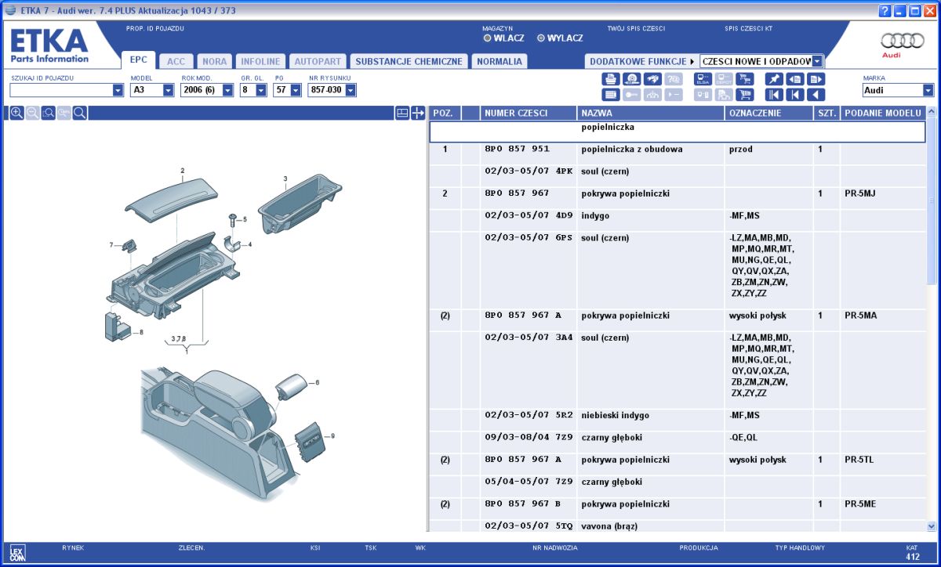Zoom in on the parts illustration
This screenshot has width=941, height=567.
coord(16,113)
